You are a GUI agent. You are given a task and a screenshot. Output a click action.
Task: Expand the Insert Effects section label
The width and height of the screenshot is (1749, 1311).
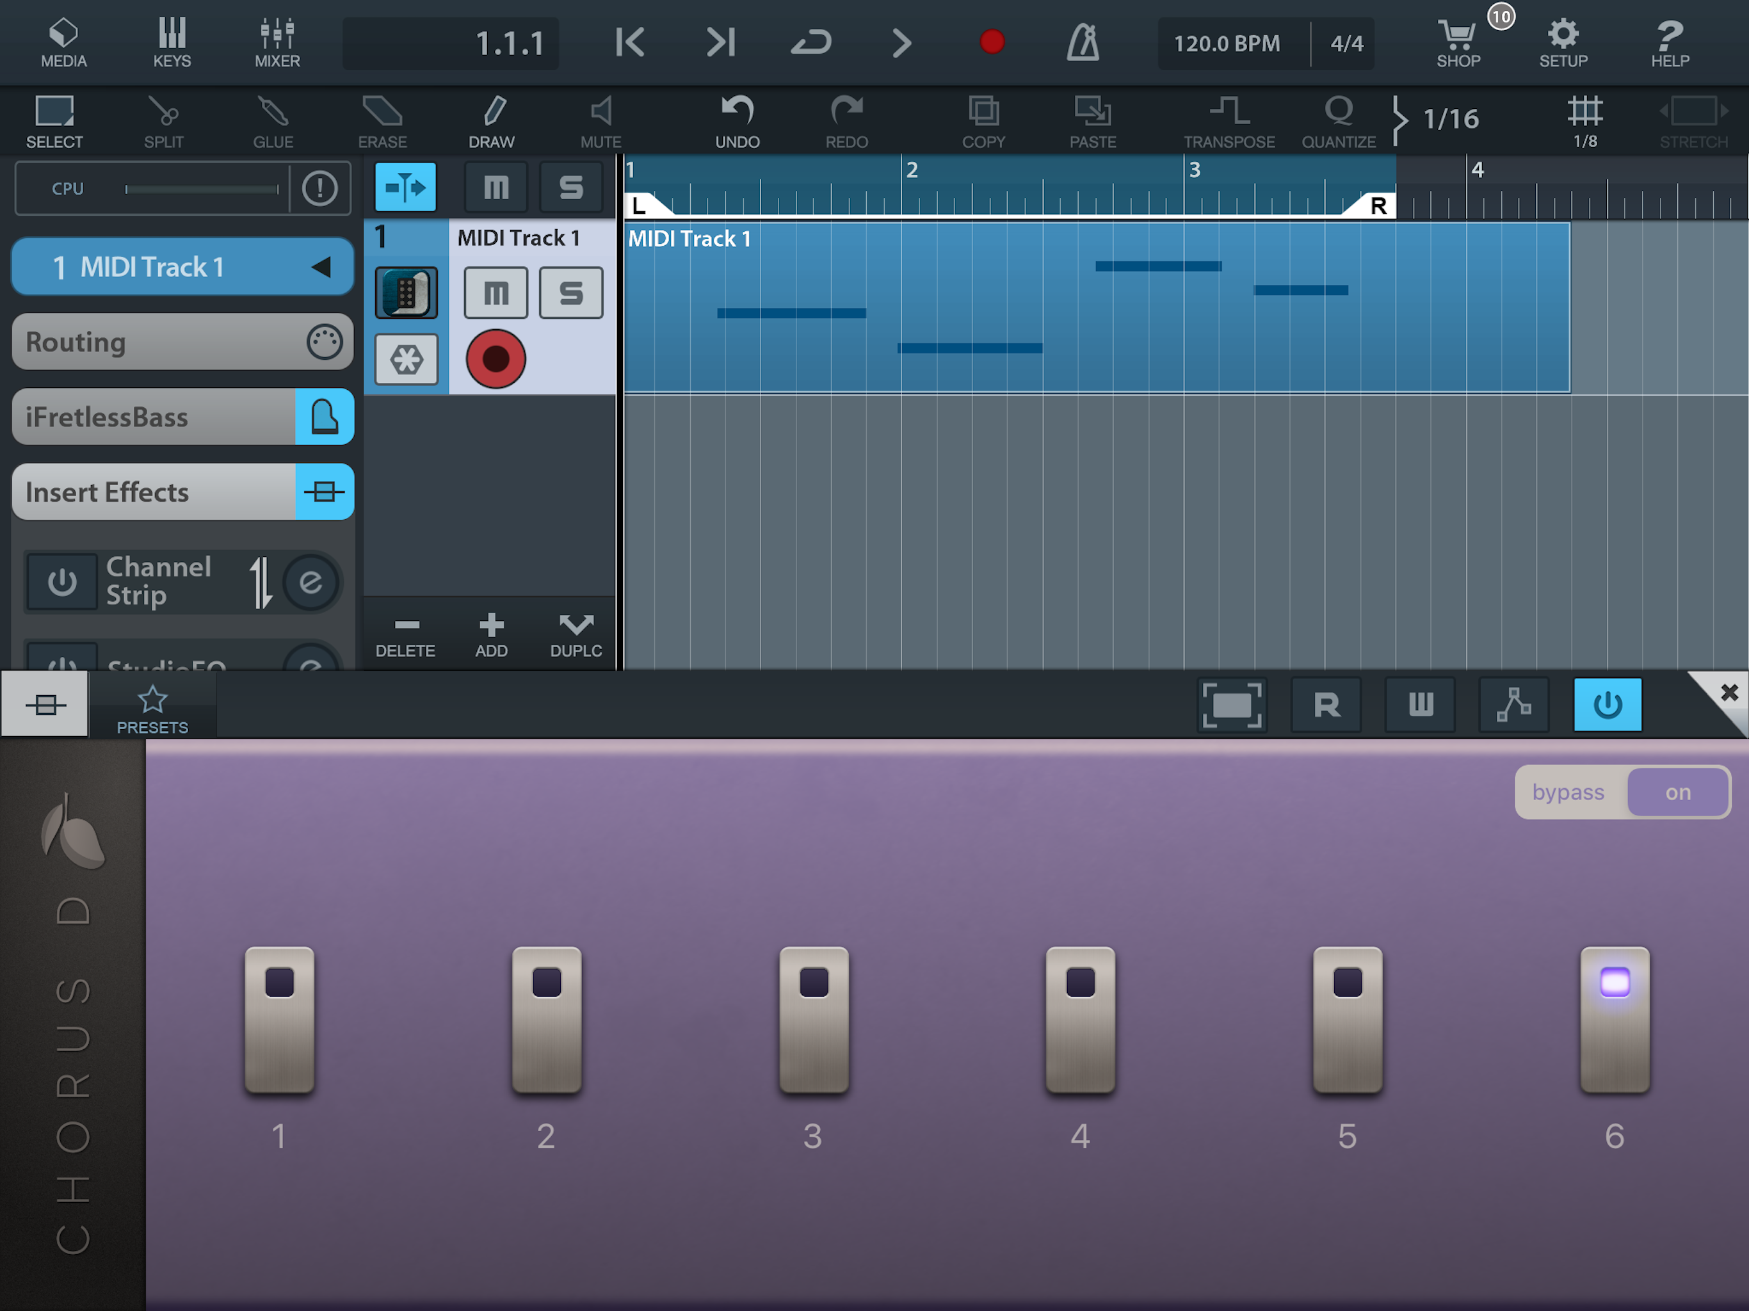(x=154, y=492)
